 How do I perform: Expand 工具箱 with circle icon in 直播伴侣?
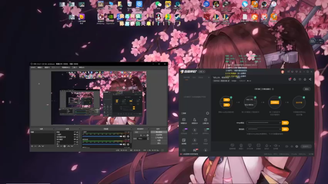207,113
